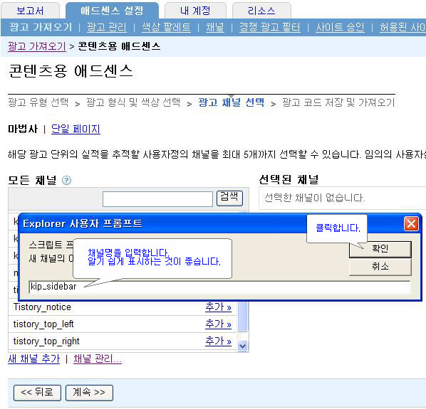The height and width of the screenshot is (409, 426).
Task: Click the 마법사 mode label
Action: coord(23,129)
